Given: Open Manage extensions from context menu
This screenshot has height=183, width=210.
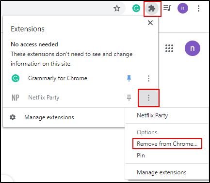Looking at the screenshot, I should [x=162, y=172].
